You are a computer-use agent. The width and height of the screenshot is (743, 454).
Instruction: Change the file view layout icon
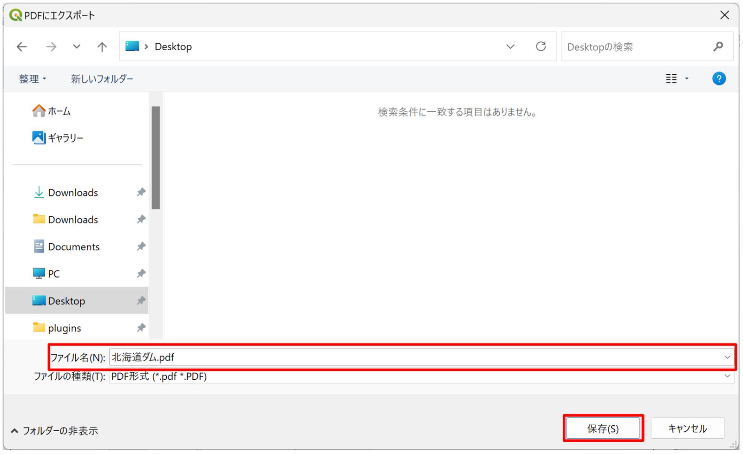pyautogui.click(x=671, y=78)
